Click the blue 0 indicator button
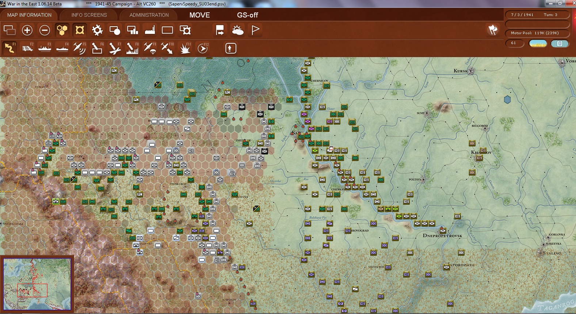The image size is (576, 314). pyautogui.click(x=560, y=43)
